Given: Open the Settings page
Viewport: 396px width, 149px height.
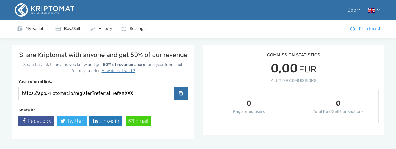Looking at the screenshot, I should point(137,29).
